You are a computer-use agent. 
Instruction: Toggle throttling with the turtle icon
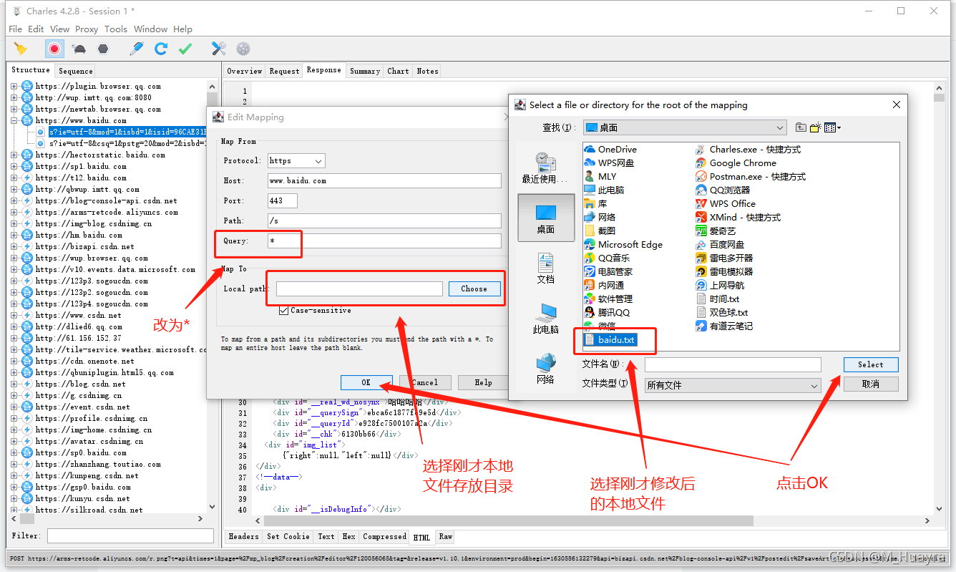79,49
